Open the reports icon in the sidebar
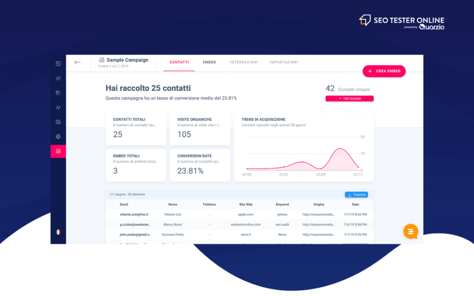The image size is (474, 296). 58,92
